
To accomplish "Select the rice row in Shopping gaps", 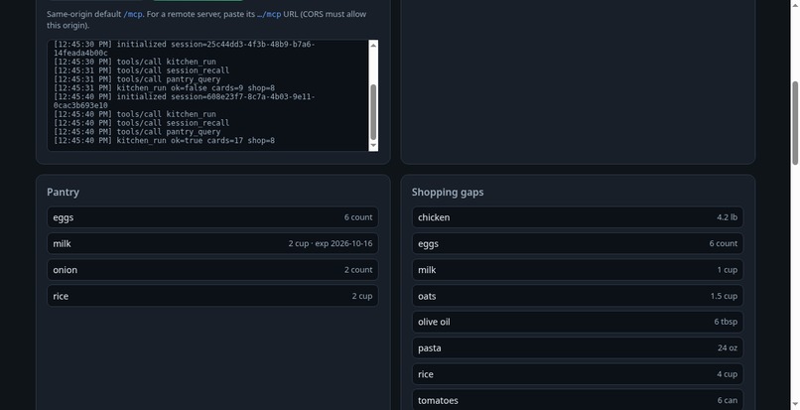I will [x=578, y=374].
